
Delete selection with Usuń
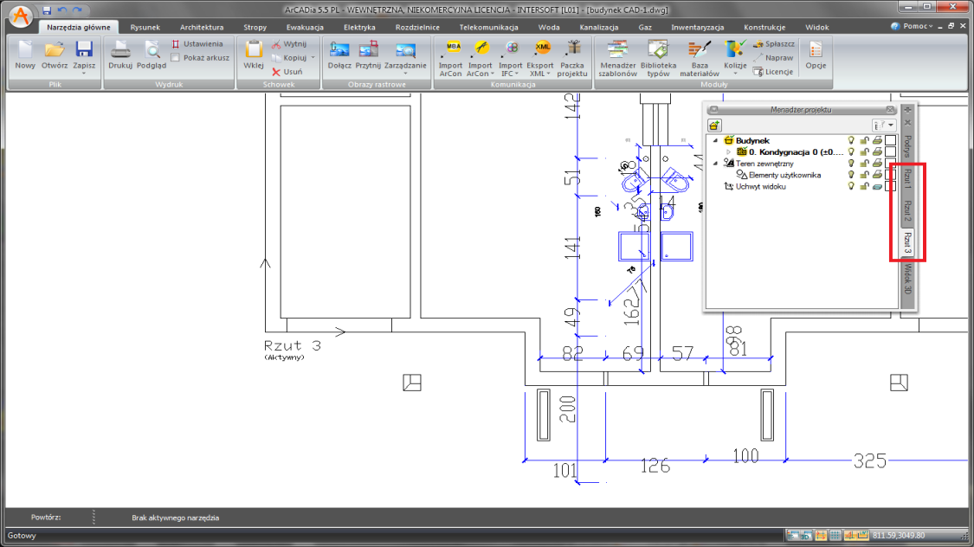(x=287, y=71)
